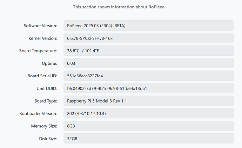Image resolution: width=242 pixels, height=148 pixels.
Task: Click the Board Temperature field showing 38.6°C
Action: point(149,51)
